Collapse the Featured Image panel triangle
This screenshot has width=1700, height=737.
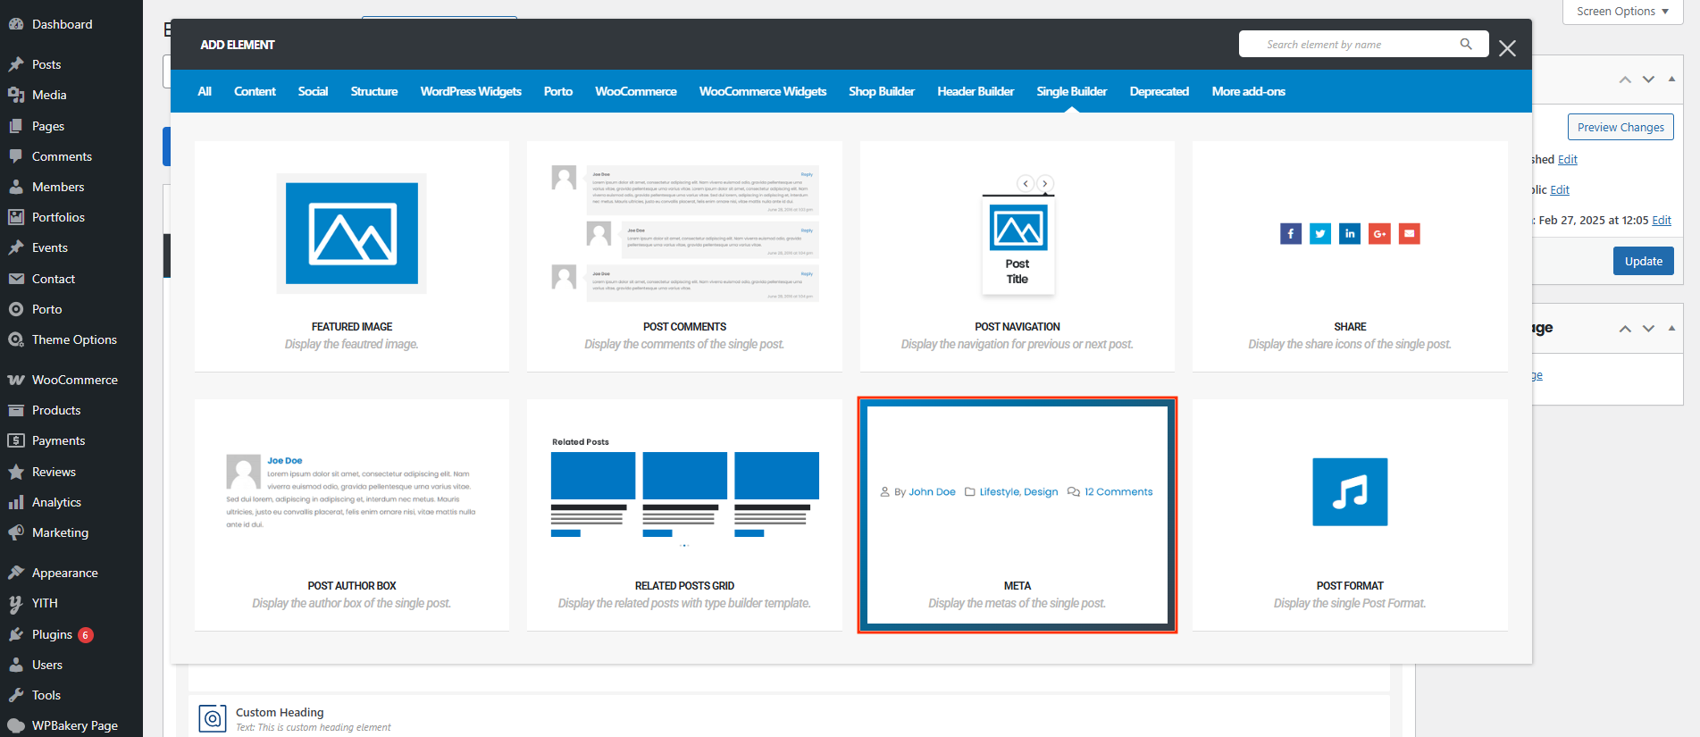1671,328
